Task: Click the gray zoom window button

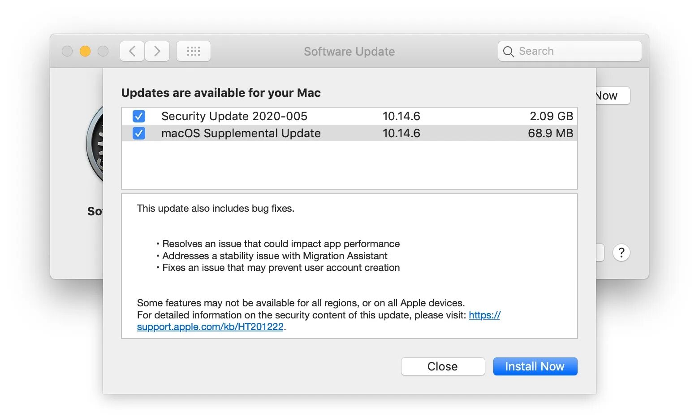Action: 103,51
